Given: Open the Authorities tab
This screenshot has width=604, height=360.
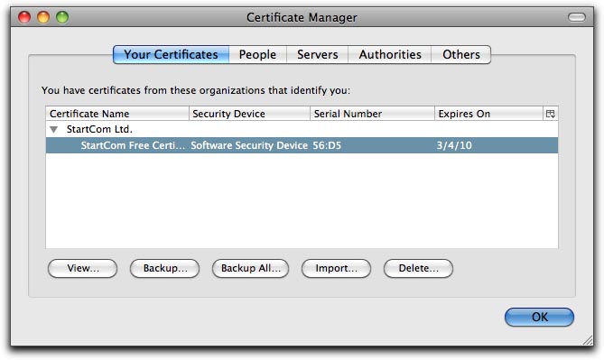Looking at the screenshot, I should tap(390, 54).
